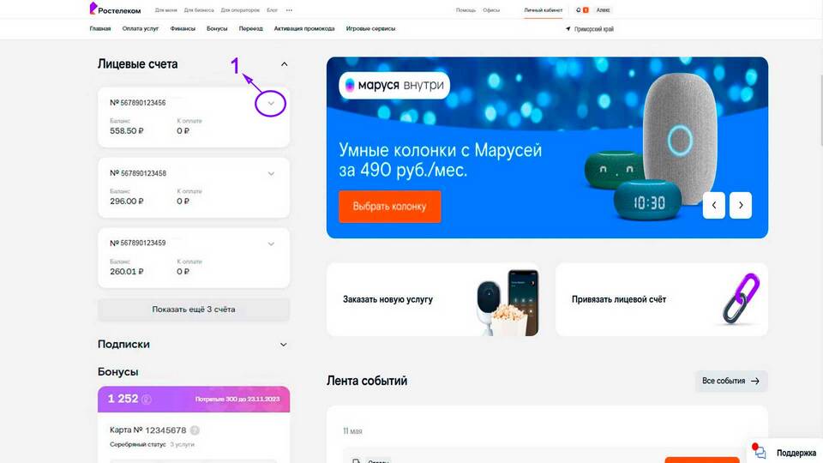Click the location arrow icon by Приморский край
Viewport: 823px width, 463px height.
click(568, 29)
